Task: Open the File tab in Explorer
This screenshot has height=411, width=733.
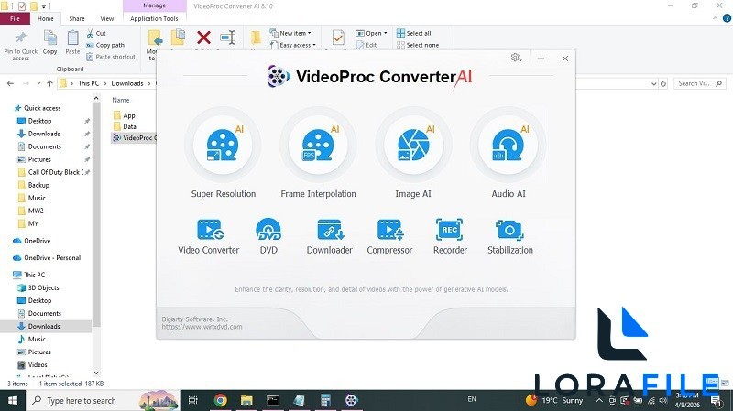Action: (15, 18)
